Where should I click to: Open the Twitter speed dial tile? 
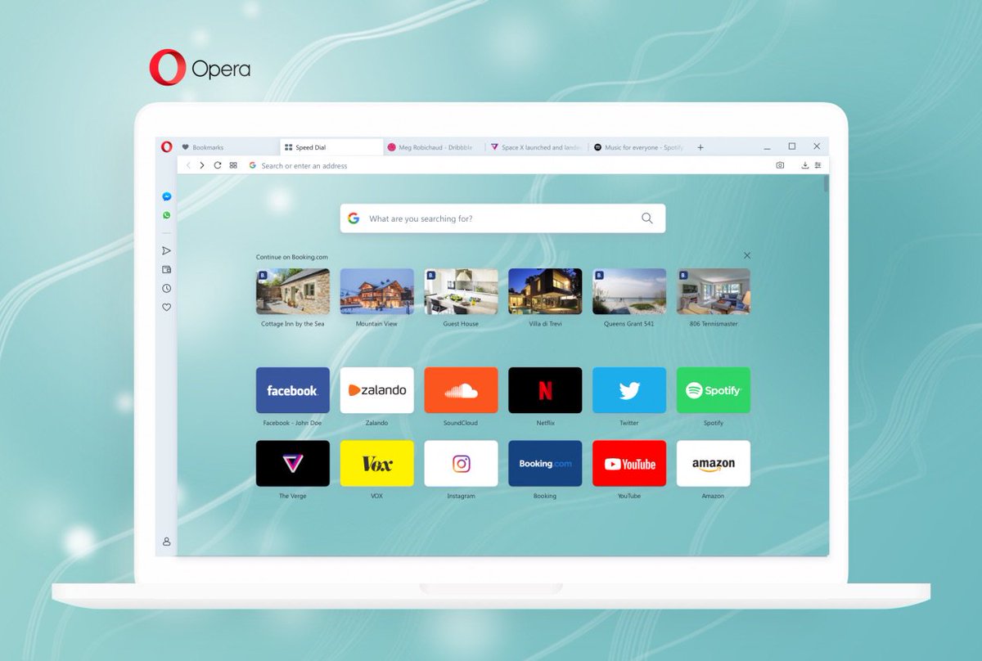[629, 390]
